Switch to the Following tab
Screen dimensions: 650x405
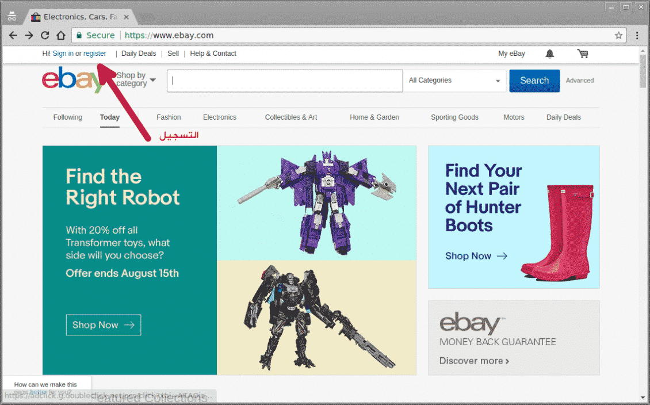click(67, 117)
